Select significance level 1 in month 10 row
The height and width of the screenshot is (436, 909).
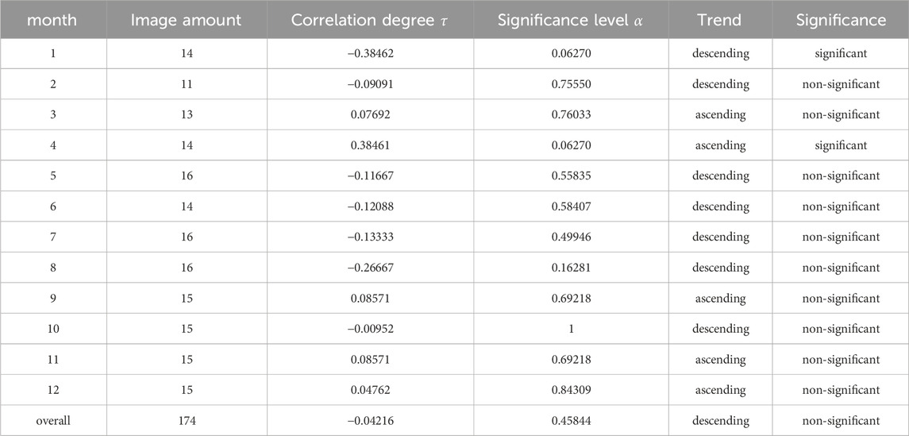point(571,330)
